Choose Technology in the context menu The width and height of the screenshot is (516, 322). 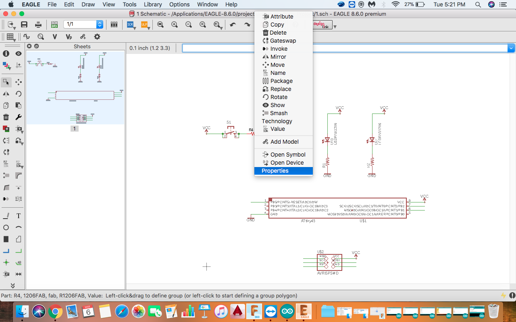tap(283, 121)
